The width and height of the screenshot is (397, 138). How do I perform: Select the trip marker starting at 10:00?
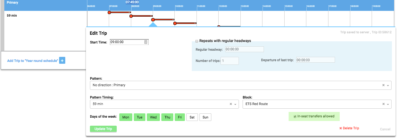click(175, 23)
